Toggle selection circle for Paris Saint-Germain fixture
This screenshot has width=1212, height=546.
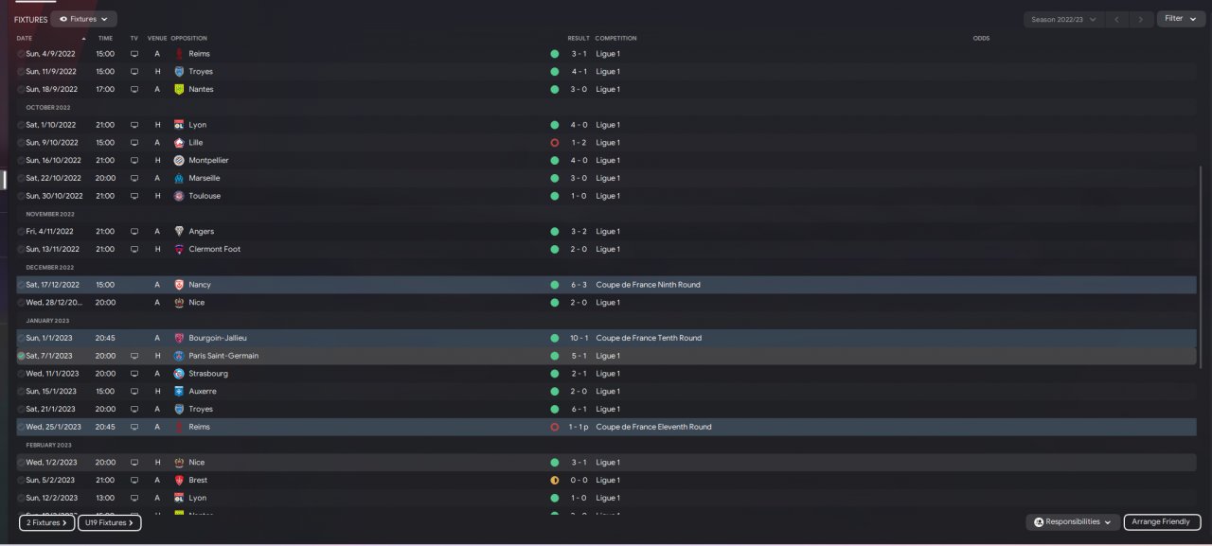21,356
